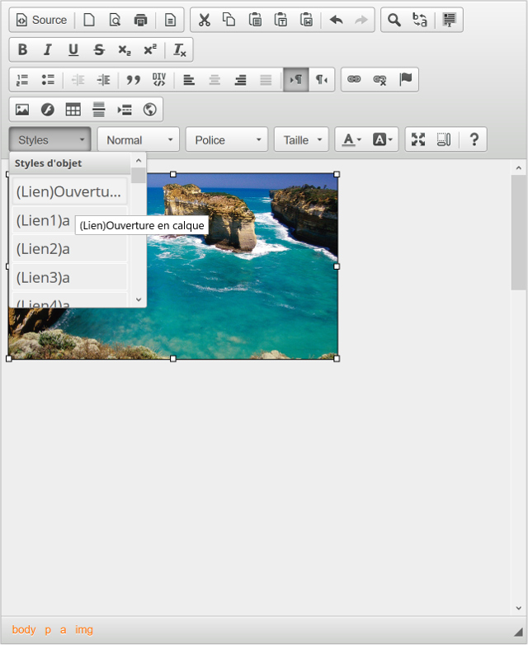The image size is (528, 645).
Task: Open the Find magnifier tool
Action: click(394, 20)
